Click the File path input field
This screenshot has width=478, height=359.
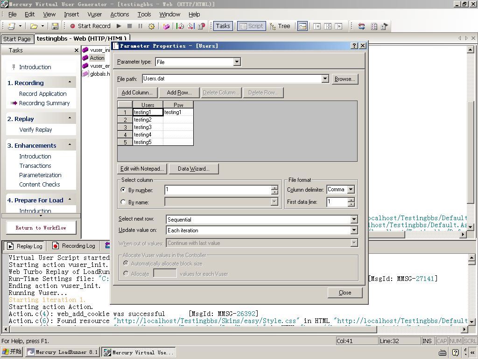pos(232,79)
